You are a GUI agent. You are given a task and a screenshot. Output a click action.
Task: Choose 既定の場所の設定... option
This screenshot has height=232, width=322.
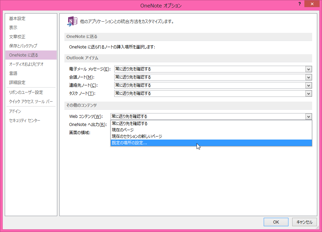211,143
